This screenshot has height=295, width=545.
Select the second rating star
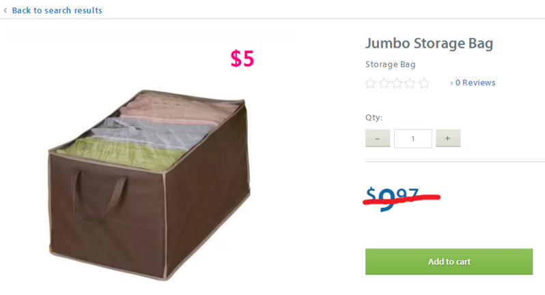pyautogui.click(x=384, y=83)
